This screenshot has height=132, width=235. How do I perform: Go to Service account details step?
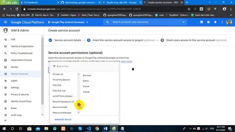65,40
